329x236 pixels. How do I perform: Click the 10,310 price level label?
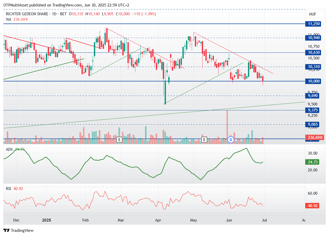(314, 67)
